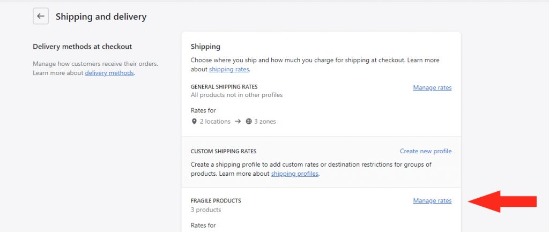
Task: Click the Delivery methods at checkout heading
Action: 82,46
